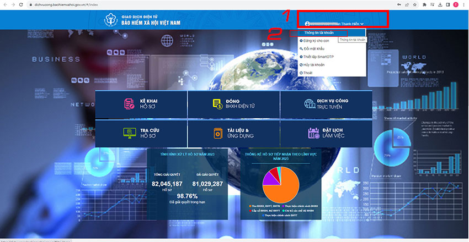469x242 pixels.
Task: Open the Đặt lịch làm việc tile
Action: click(x=326, y=134)
